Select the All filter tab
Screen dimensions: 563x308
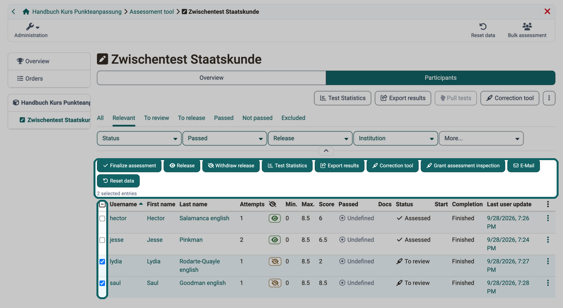pyautogui.click(x=100, y=118)
